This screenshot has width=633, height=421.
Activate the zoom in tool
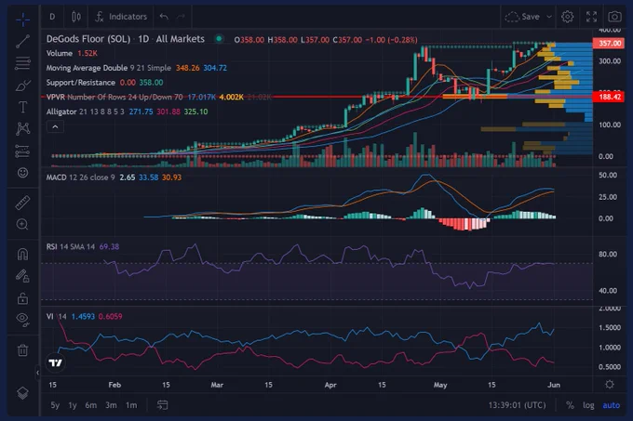23,224
